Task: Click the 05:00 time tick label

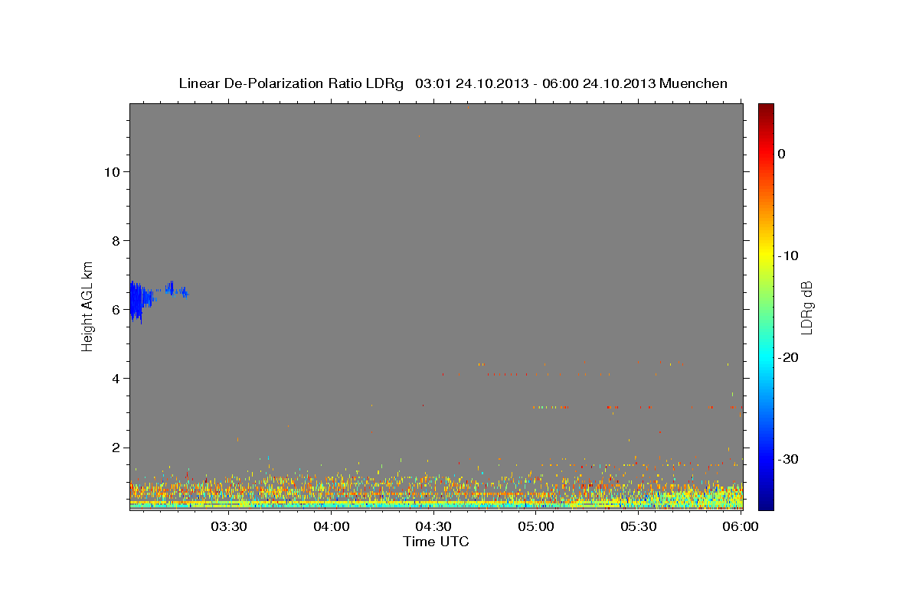Action: pyautogui.click(x=536, y=527)
